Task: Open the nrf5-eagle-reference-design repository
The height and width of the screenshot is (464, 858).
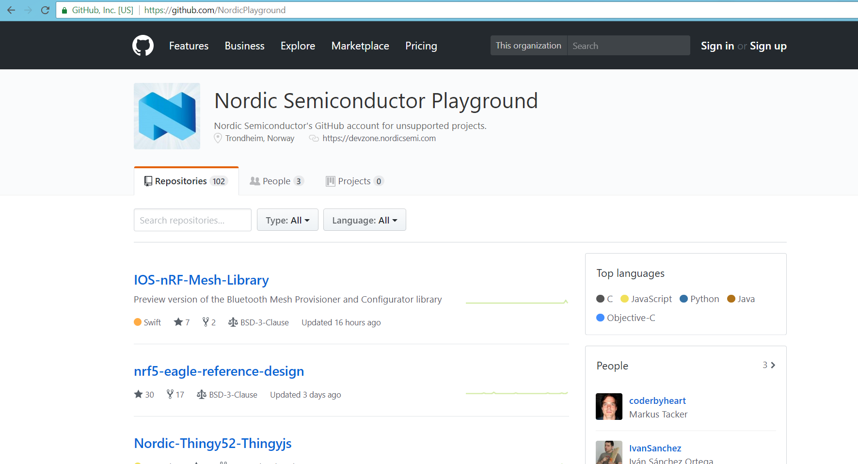Action: [x=219, y=371]
